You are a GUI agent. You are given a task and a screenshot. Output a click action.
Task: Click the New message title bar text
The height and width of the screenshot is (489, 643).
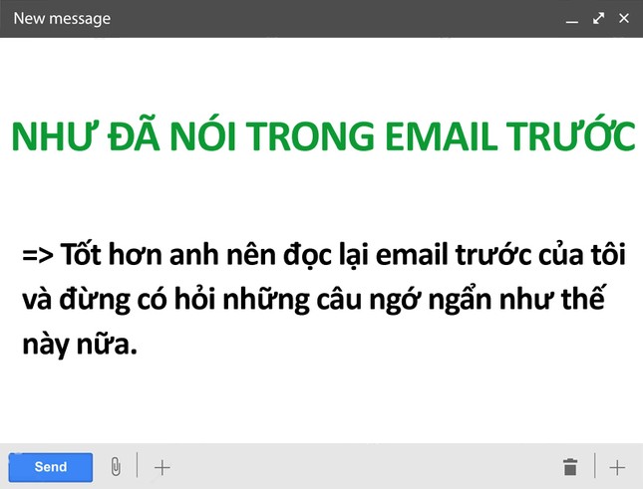click(x=62, y=19)
